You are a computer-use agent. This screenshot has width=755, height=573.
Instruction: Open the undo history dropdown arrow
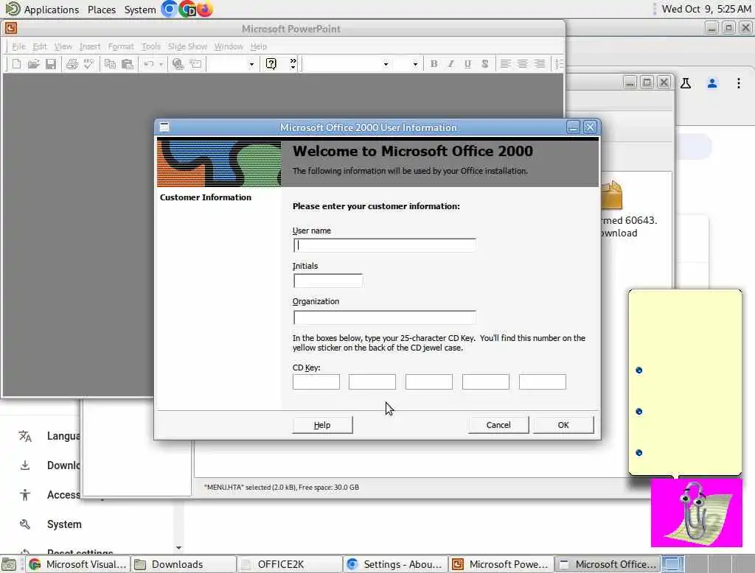(161, 64)
